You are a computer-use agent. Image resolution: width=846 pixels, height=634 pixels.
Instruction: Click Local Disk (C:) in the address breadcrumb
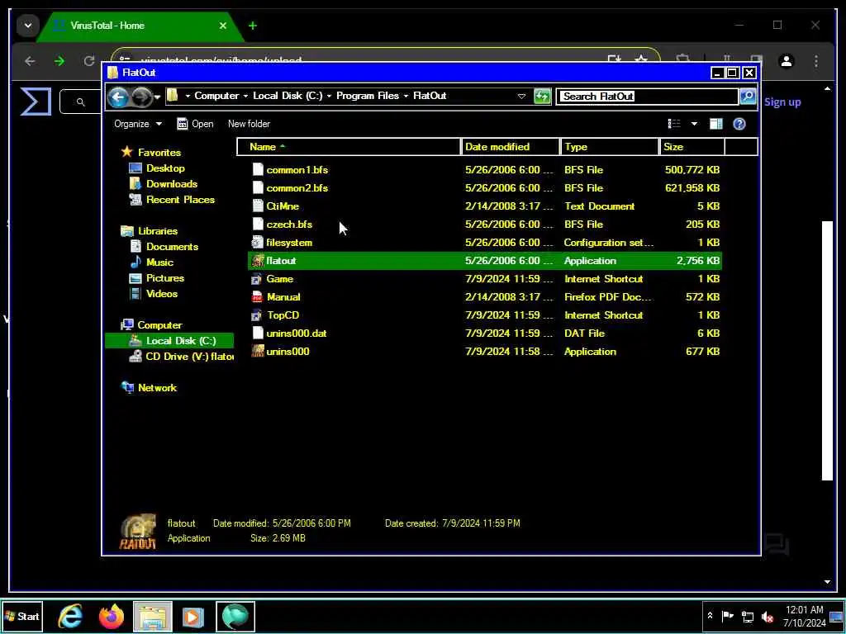288,96
